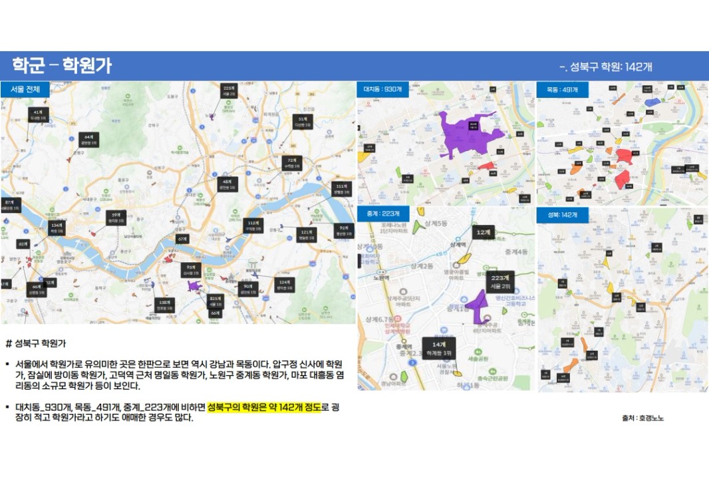This screenshot has width=709, height=501.
Task: Click '223개 서울 2위' marker on Seoul-wide map
Action: coord(229,91)
